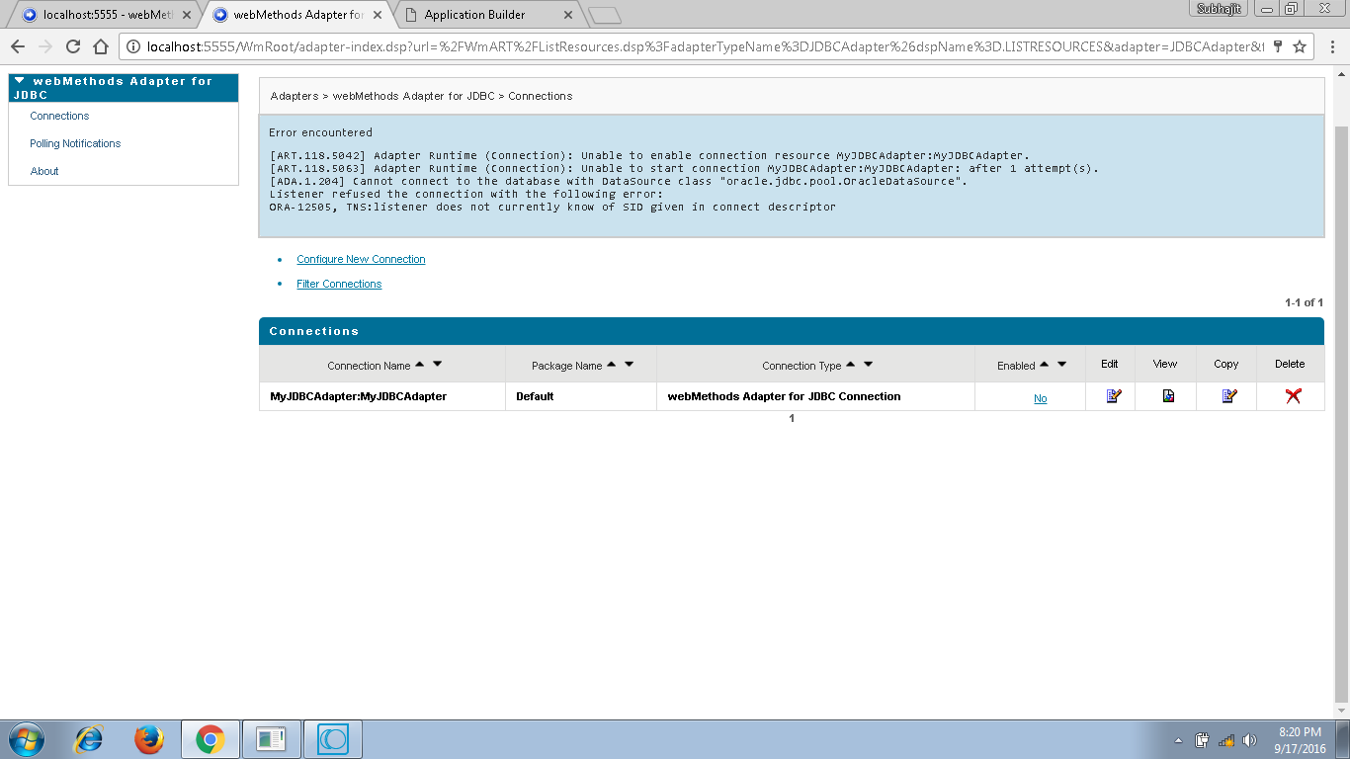Click the Chrome taskbar icon
This screenshot has height=759, width=1350.
pyautogui.click(x=210, y=739)
